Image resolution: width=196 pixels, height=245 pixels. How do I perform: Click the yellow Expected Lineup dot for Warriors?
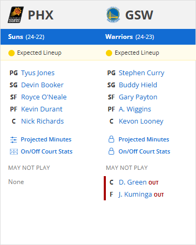tap(109, 53)
